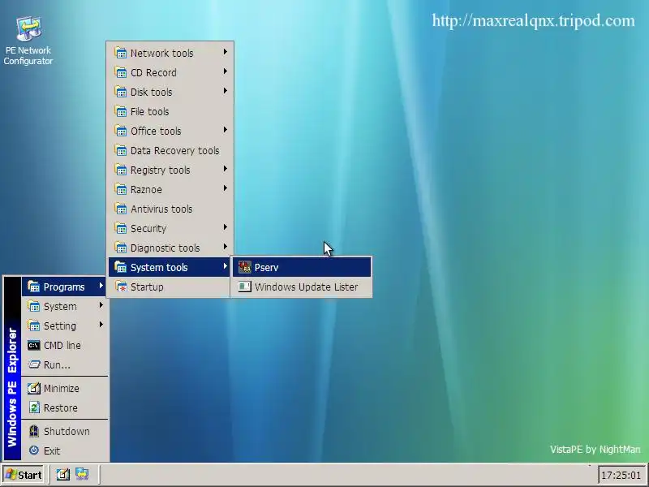Click the Shutdown label in start menu
The height and width of the screenshot is (487, 649).
(67, 431)
